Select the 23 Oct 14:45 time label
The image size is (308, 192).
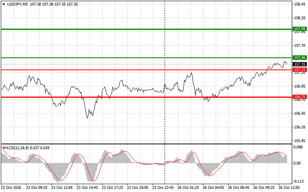click(x=87, y=188)
